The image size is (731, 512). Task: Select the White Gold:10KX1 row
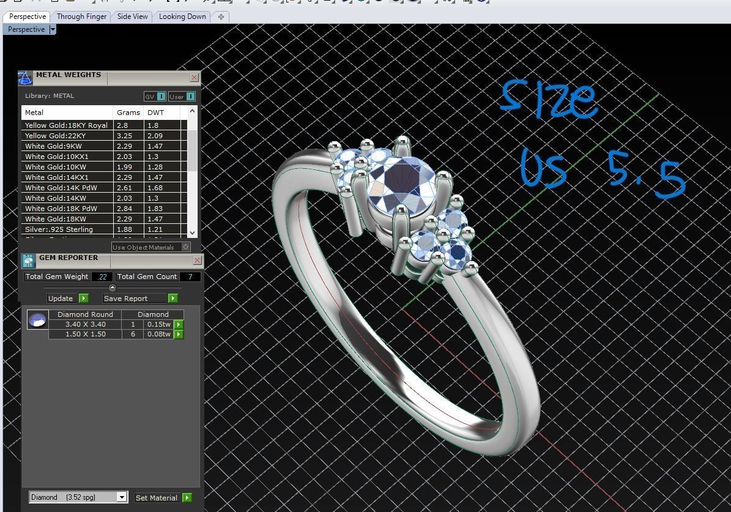click(105, 156)
